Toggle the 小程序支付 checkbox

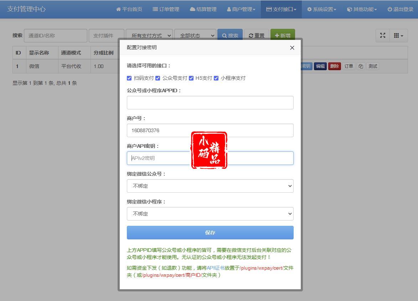coord(216,78)
